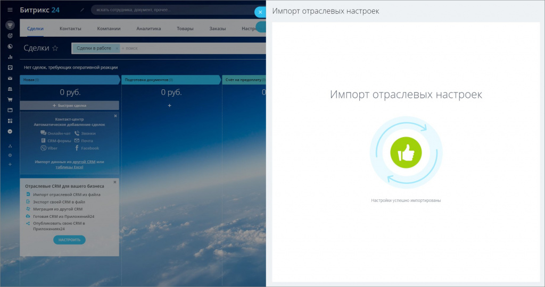The height and width of the screenshot is (287, 545).
Task: Remove the Сделки в работе filter chip
Action: pyautogui.click(x=117, y=48)
